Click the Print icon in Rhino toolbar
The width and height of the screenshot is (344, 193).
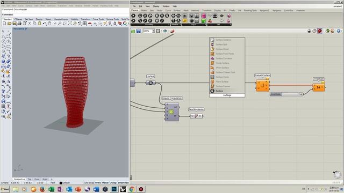pyautogui.click(x=19, y=24)
